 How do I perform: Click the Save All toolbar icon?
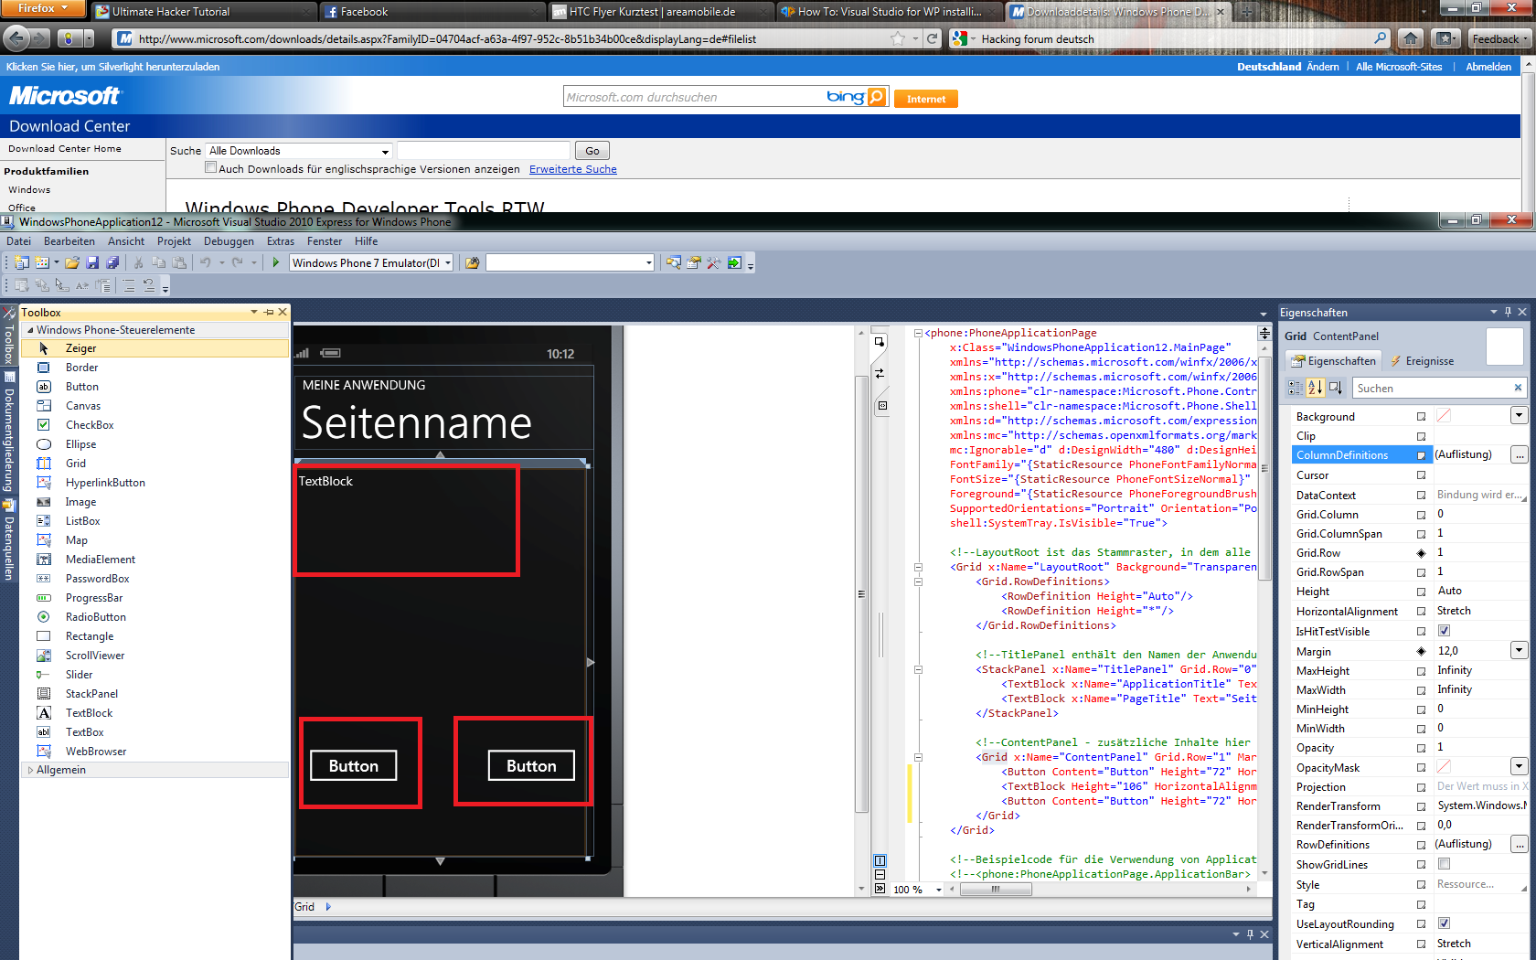pos(112,263)
